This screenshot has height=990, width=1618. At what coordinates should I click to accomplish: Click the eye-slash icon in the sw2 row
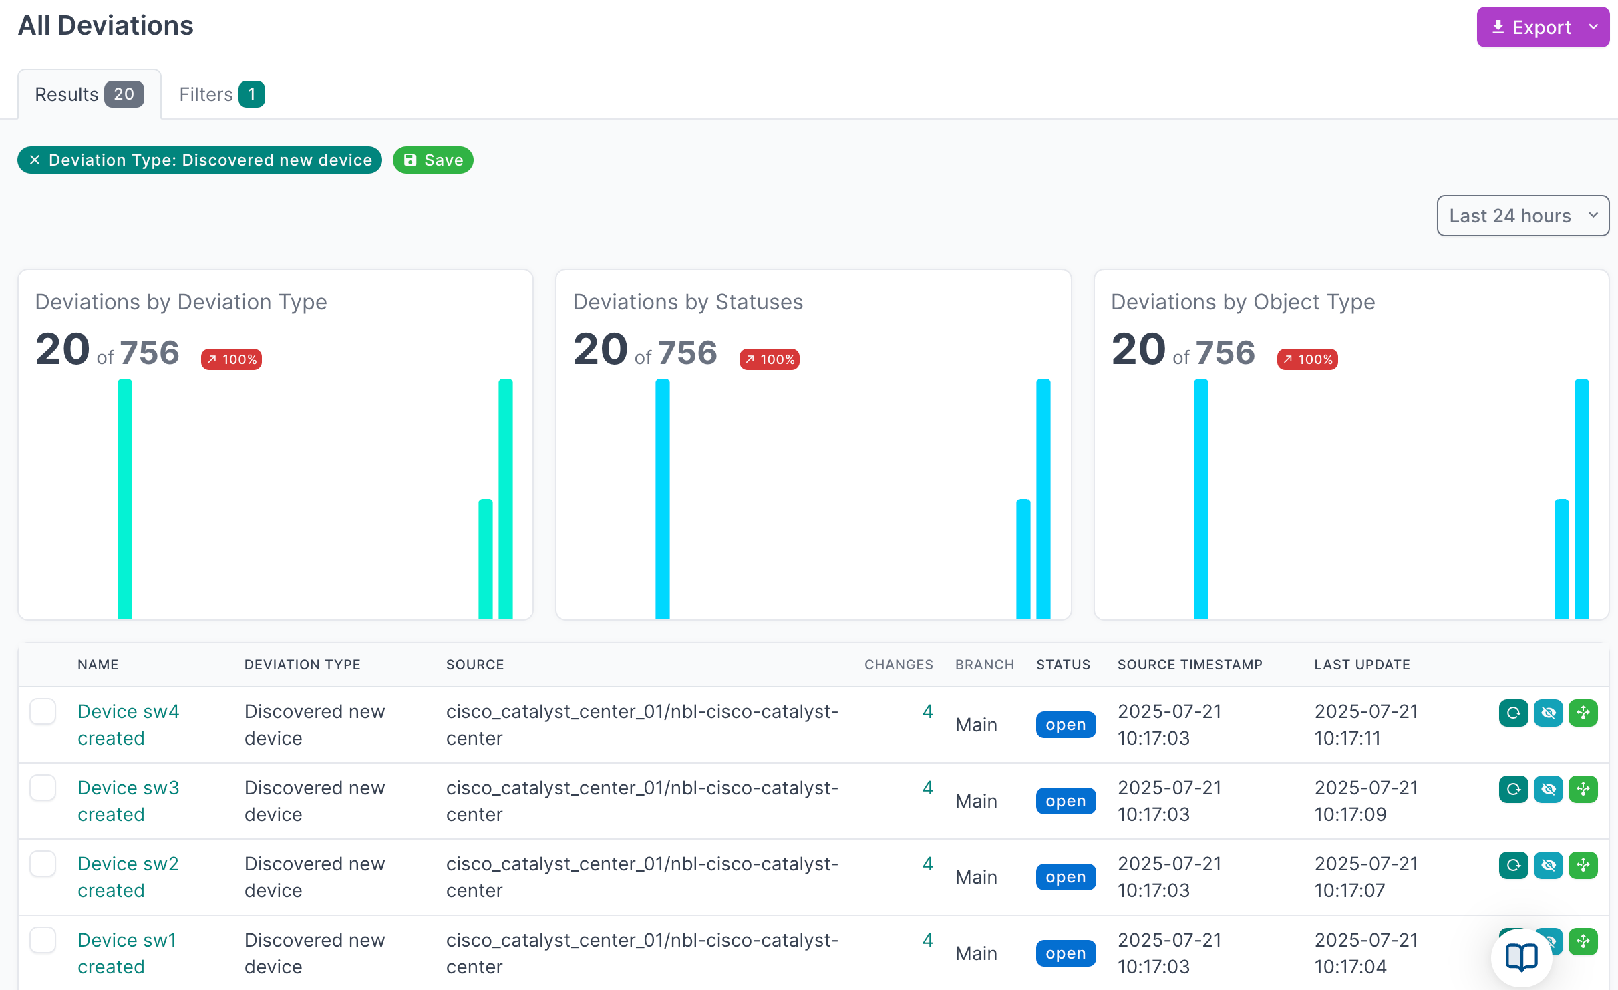[x=1548, y=865]
